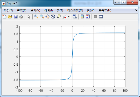Select the Pan hand tool
140x97 pixels.
(47, 17)
